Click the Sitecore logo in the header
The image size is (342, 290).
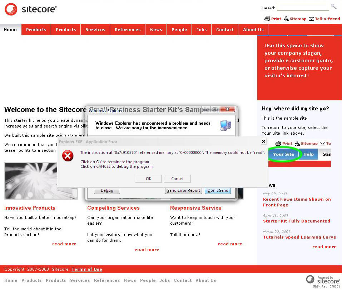click(31, 9)
